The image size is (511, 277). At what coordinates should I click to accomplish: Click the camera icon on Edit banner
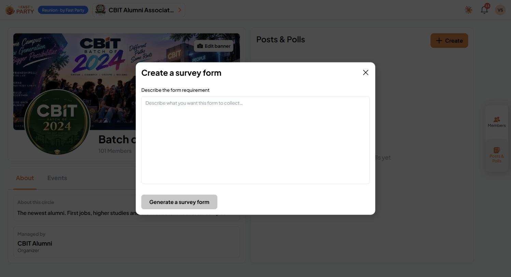[200, 46]
